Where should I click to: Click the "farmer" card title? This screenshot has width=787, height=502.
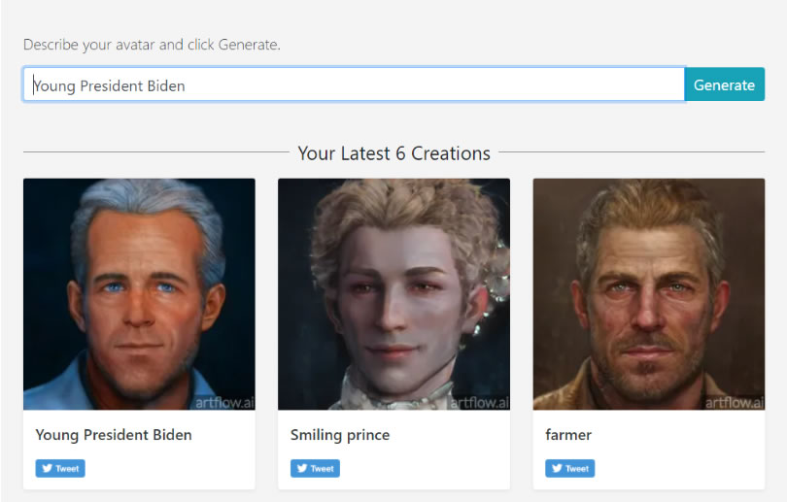[568, 435]
